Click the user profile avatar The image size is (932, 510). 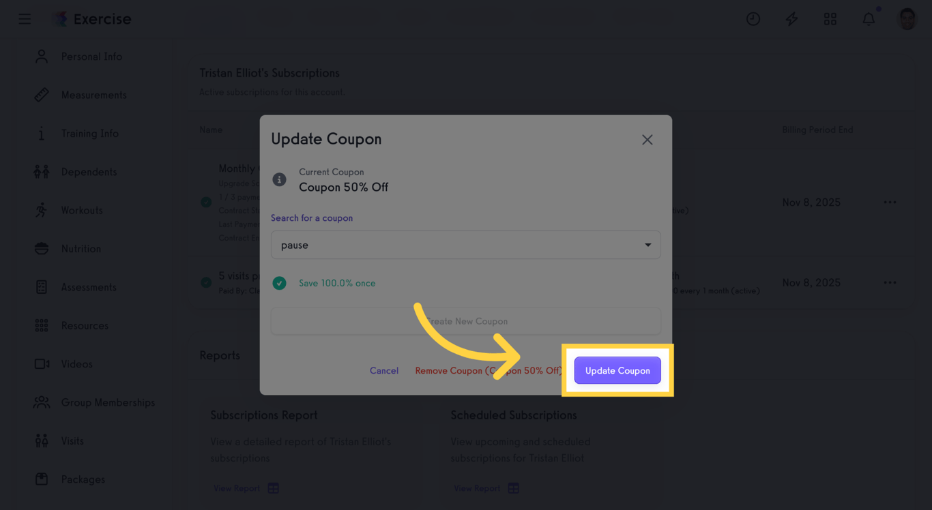click(x=907, y=18)
